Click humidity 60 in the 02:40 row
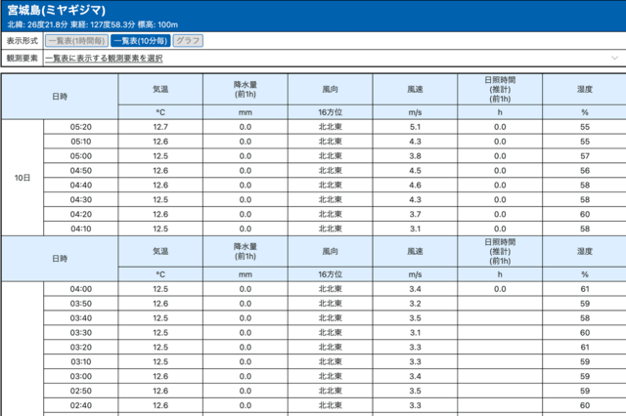This screenshot has width=626, height=416. [x=585, y=405]
